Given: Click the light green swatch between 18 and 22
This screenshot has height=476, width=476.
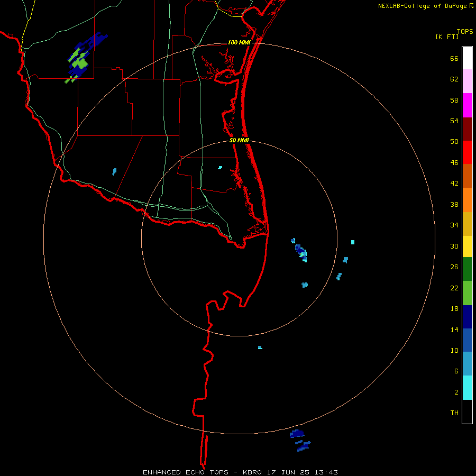Looking at the screenshot, I should [467, 292].
